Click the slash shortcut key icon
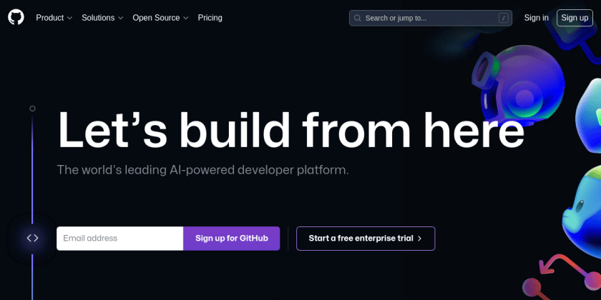The image size is (601, 300). [504, 18]
